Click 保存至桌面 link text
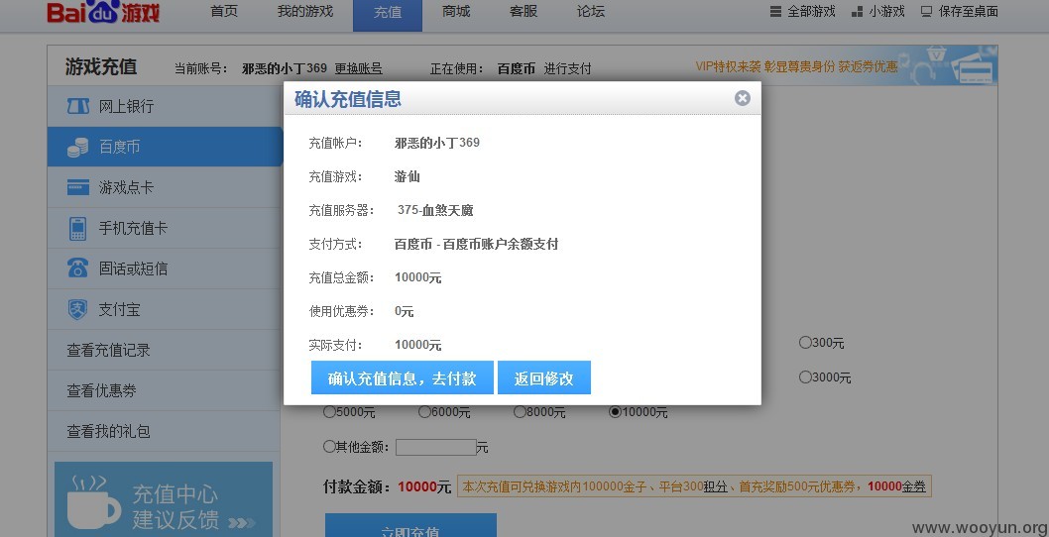This screenshot has height=537, width=1049. 969,11
